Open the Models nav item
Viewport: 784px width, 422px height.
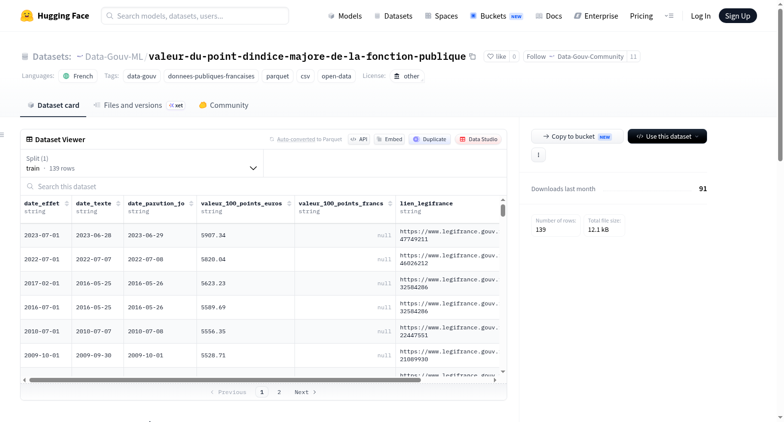tap(345, 16)
